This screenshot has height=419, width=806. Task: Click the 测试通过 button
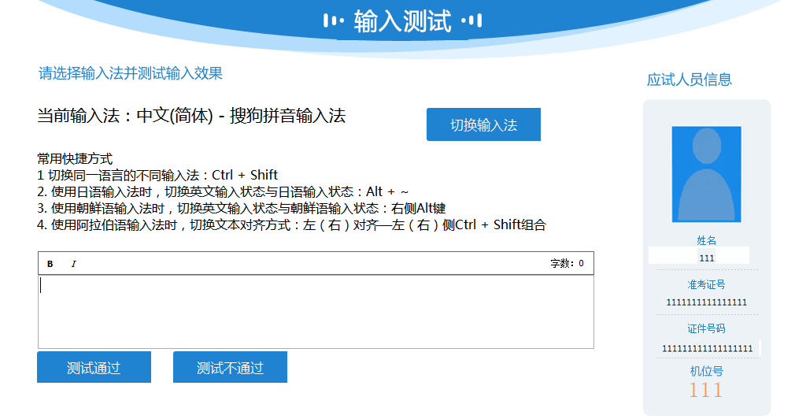point(94,368)
